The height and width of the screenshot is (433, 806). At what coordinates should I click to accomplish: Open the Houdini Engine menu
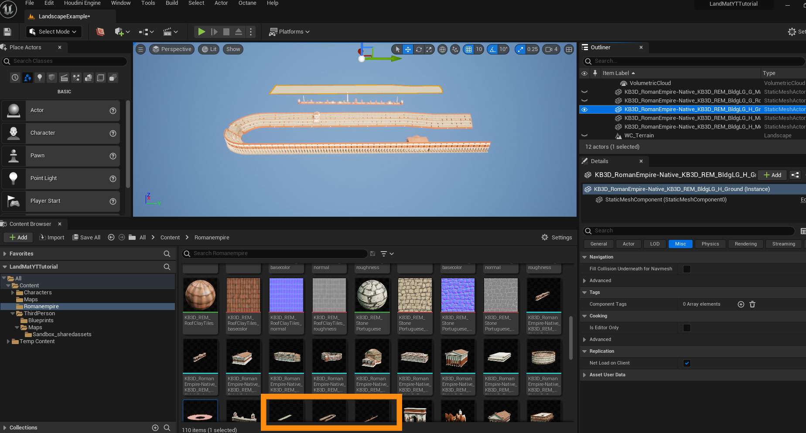(x=82, y=3)
